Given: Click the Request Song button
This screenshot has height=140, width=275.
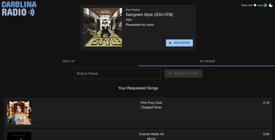Looking at the screenshot, I should pyautogui.click(x=183, y=74).
